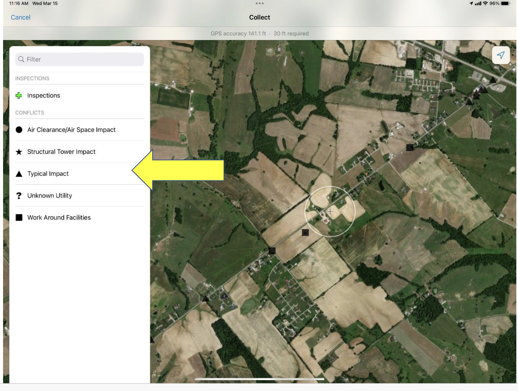Tap the crosshair at the map center

point(330,212)
